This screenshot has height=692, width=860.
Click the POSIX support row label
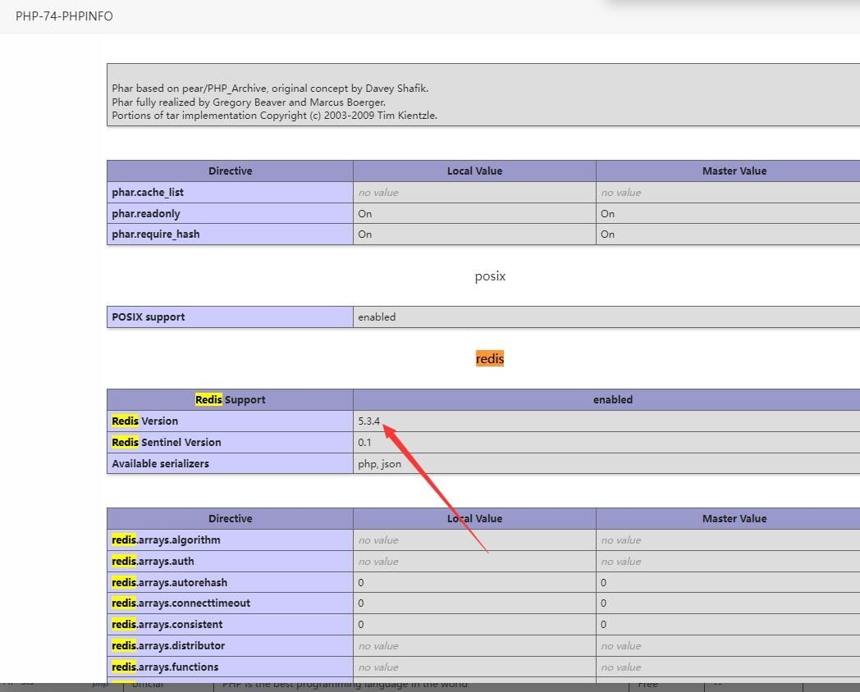coord(149,316)
